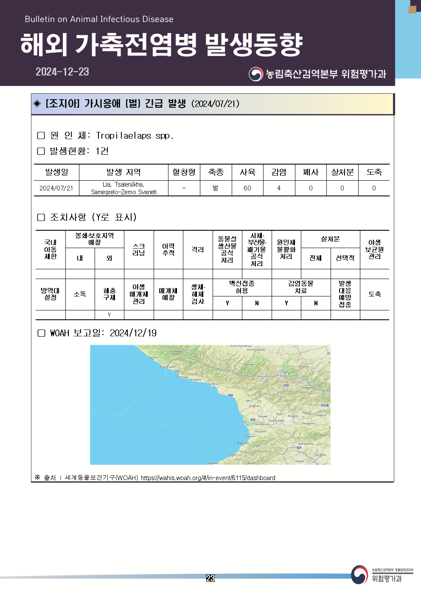The height and width of the screenshot is (595, 421).
Task: Click the 사육 column header
Action: pyautogui.click(x=247, y=172)
